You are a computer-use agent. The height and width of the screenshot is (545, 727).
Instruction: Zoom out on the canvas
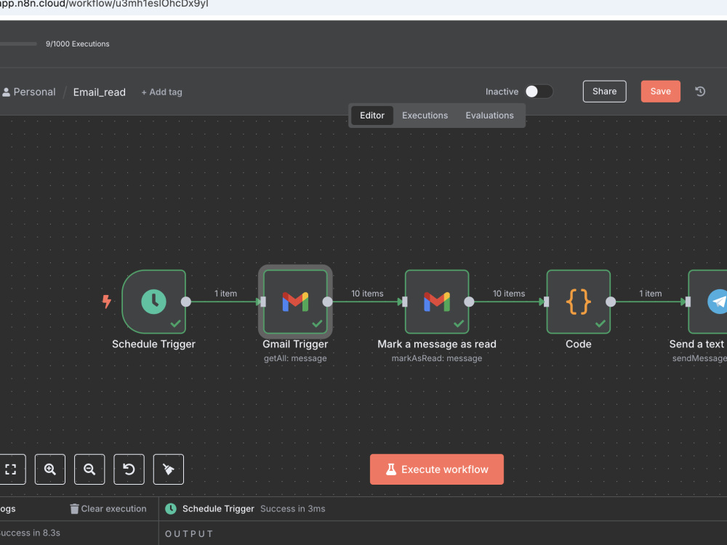tap(89, 469)
